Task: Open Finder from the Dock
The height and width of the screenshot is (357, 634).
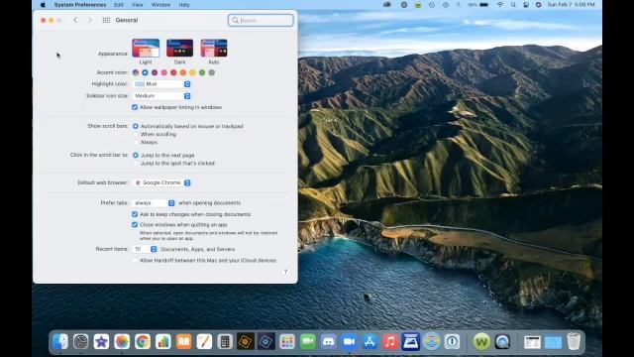Action: click(60, 342)
